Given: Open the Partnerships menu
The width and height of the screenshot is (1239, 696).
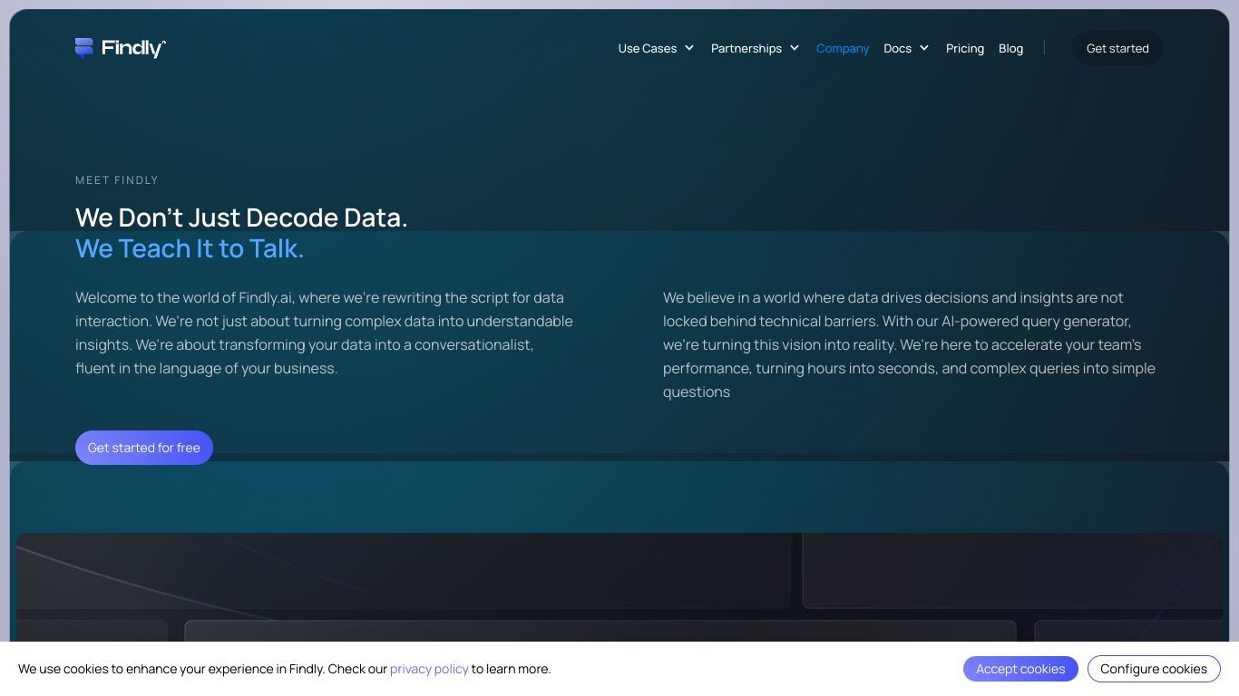Looking at the screenshot, I should (746, 48).
